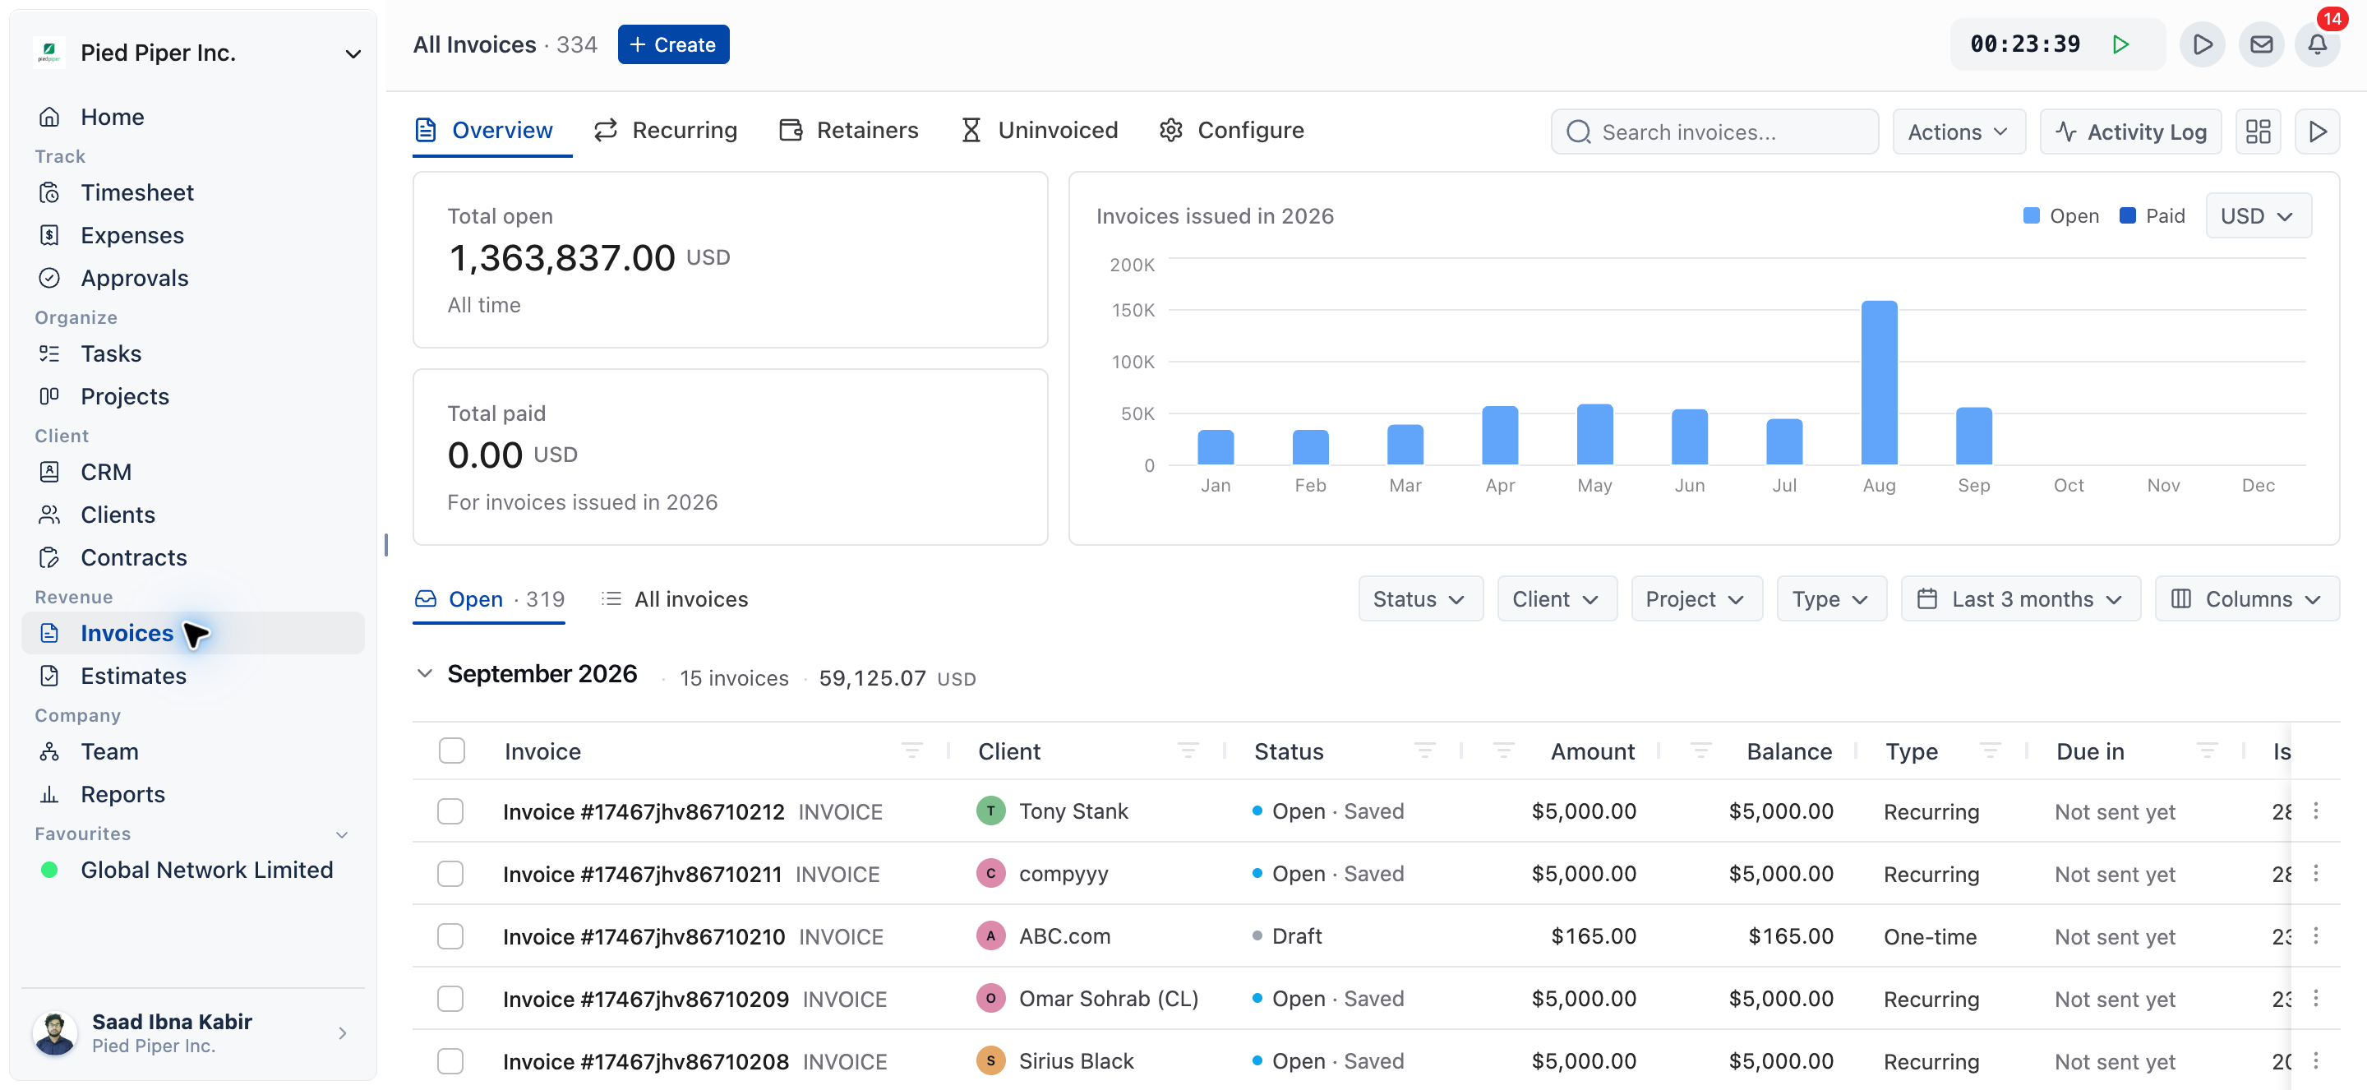Screen dimensions: 2367x1090
Task: Open CRM page
Action: pyautogui.click(x=193, y=472)
